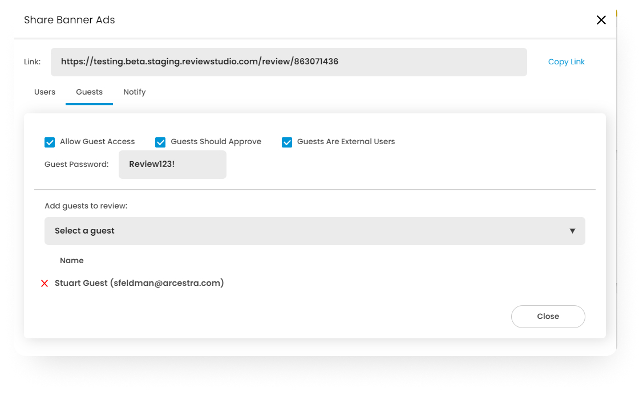Uncheck the Guests Should Approve checkbox
The width and height of the screenshot is (643, 393).
[x=160, y=142]
